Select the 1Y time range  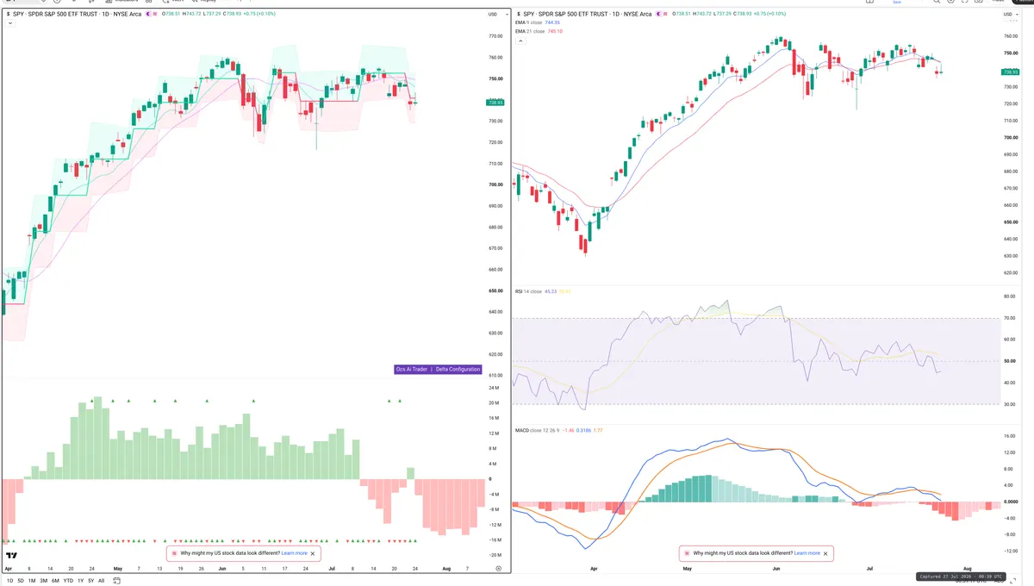click(80, 581)
